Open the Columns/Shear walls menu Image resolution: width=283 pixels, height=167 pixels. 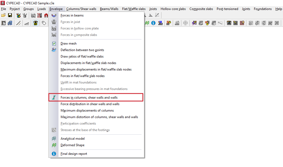point(81,9)
